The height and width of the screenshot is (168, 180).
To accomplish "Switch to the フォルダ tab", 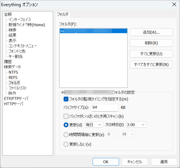I will tap(63, 14).
